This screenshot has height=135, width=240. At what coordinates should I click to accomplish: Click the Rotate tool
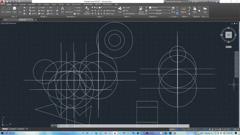[x=42, y=7]
